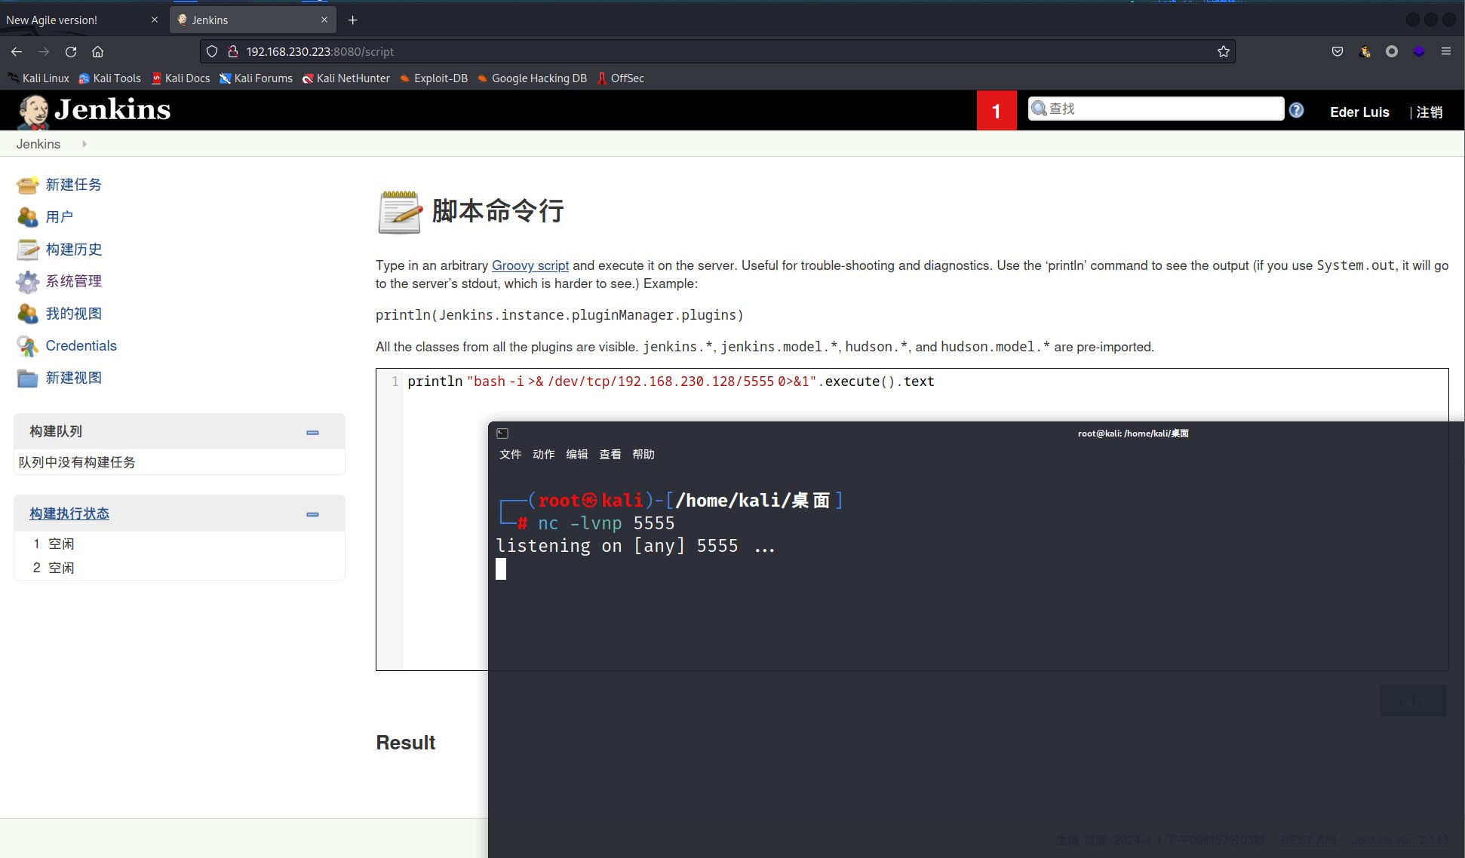The image size is (1465, 858).
Task: Expand the Jenkins breadcrumb arrow
Action: coord(84,144)
